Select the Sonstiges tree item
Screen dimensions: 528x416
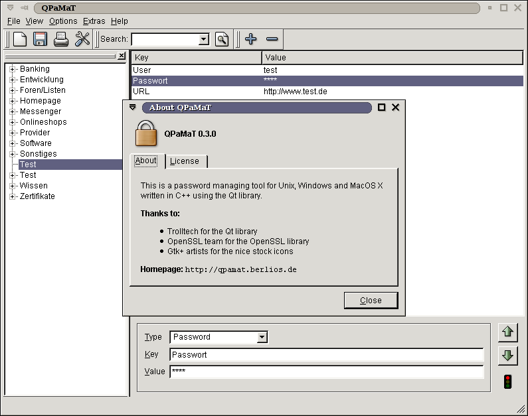[39, 154]
